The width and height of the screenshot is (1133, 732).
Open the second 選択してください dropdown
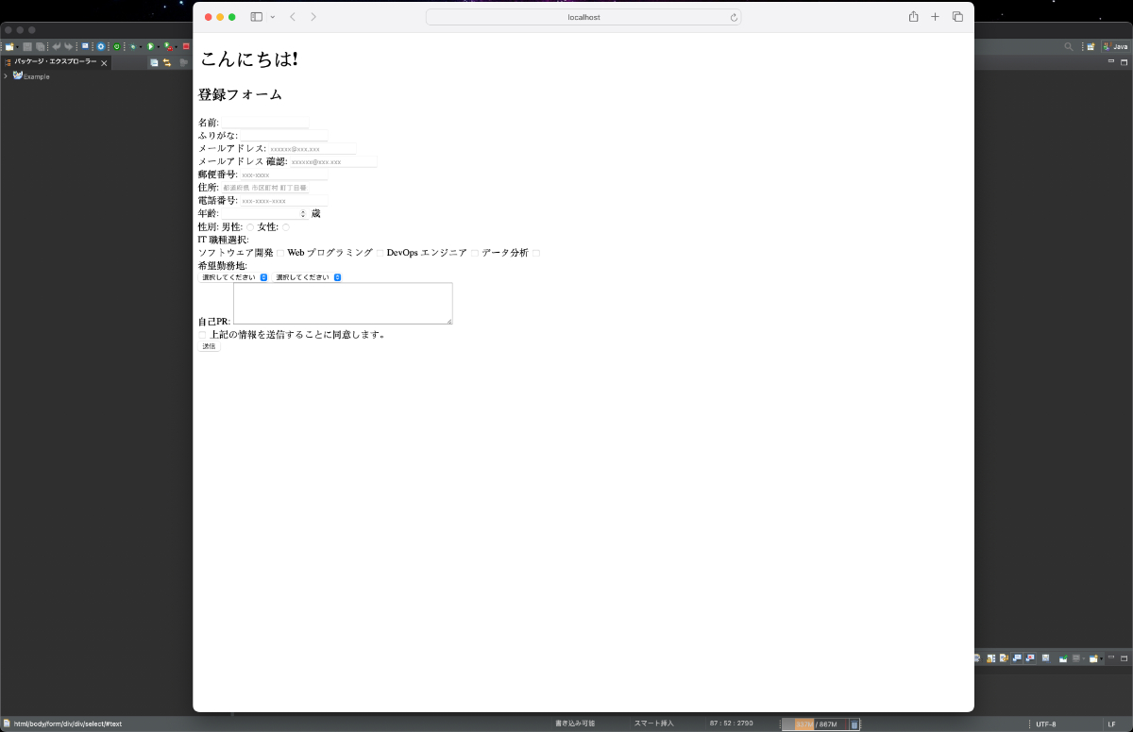308,277
